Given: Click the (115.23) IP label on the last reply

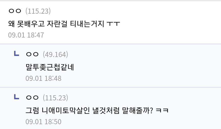Looking at the screenshot, I should pos(55,98).
